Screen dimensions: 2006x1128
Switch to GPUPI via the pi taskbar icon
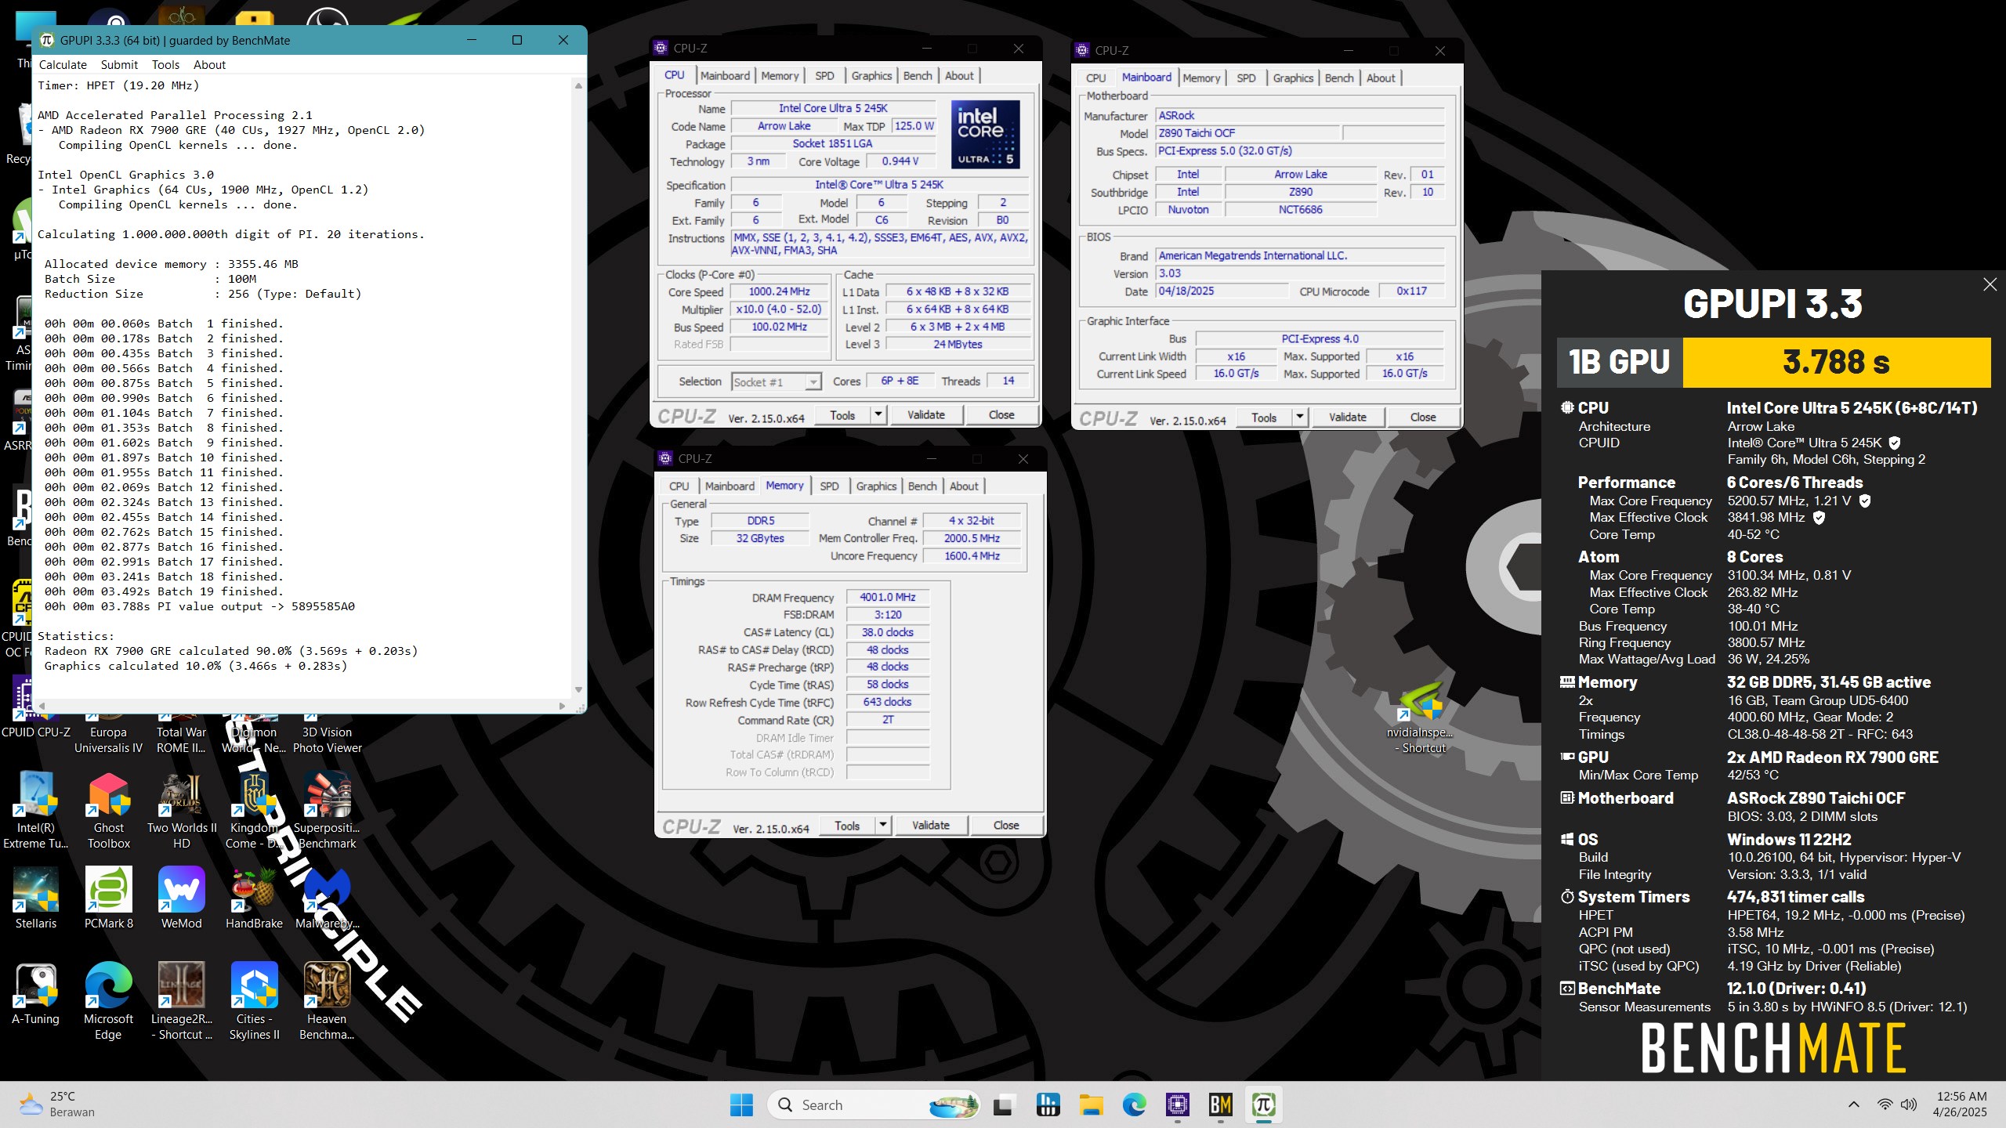[x=1263, y=1104]
